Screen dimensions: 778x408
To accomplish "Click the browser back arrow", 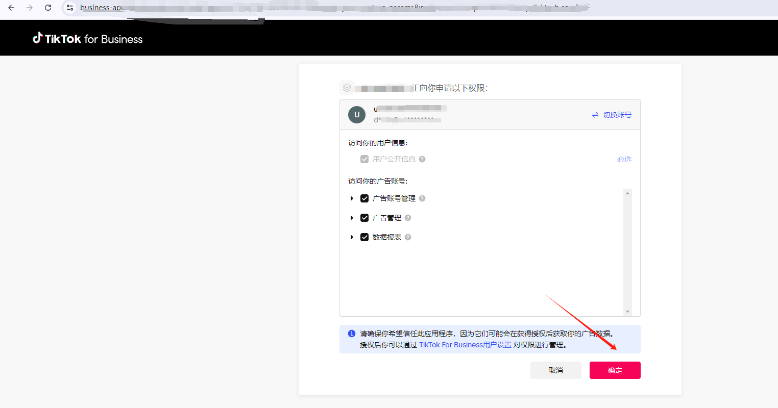I will 11,8.
